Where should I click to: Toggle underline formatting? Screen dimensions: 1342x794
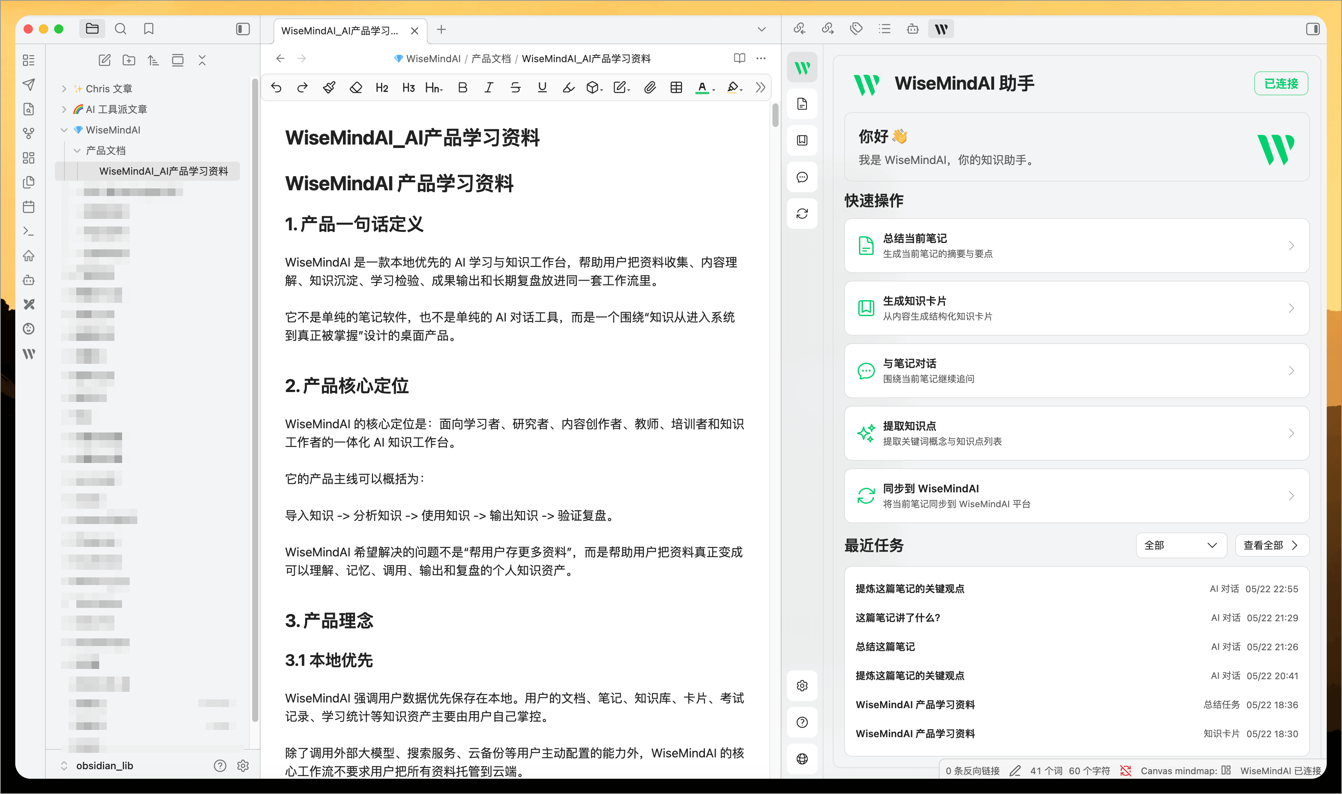(542, 87)
